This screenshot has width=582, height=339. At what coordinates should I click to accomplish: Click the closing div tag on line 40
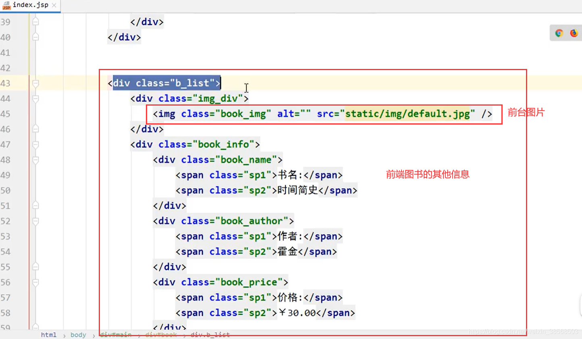click(x=124, y=37)
